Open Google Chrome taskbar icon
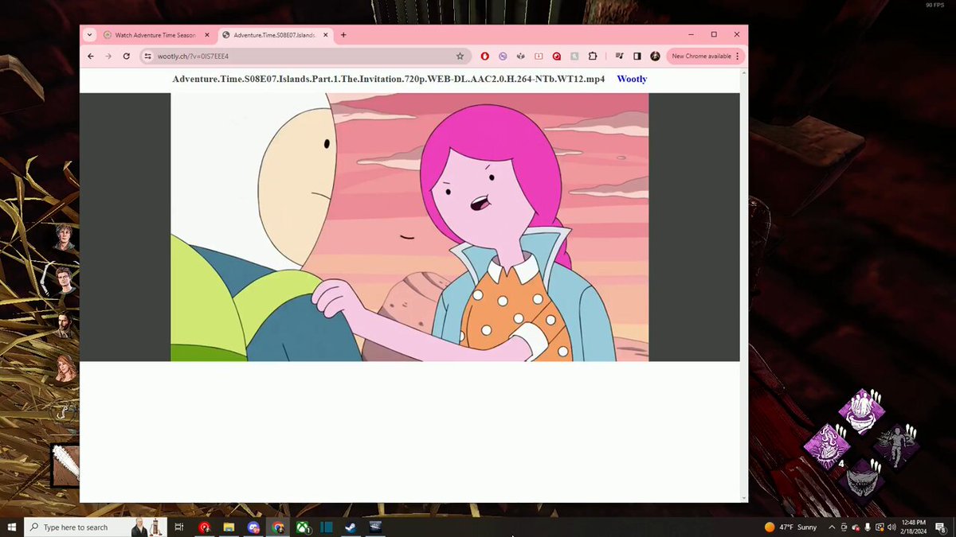 tap(278, 527)
